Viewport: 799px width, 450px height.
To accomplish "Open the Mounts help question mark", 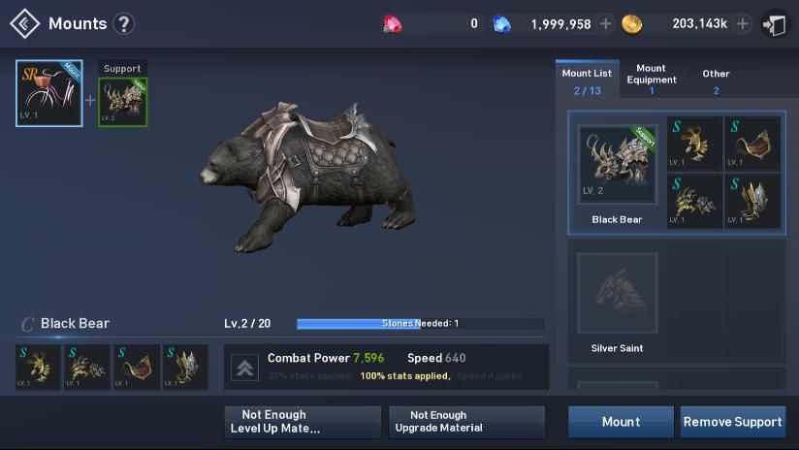I will (124, 23).
